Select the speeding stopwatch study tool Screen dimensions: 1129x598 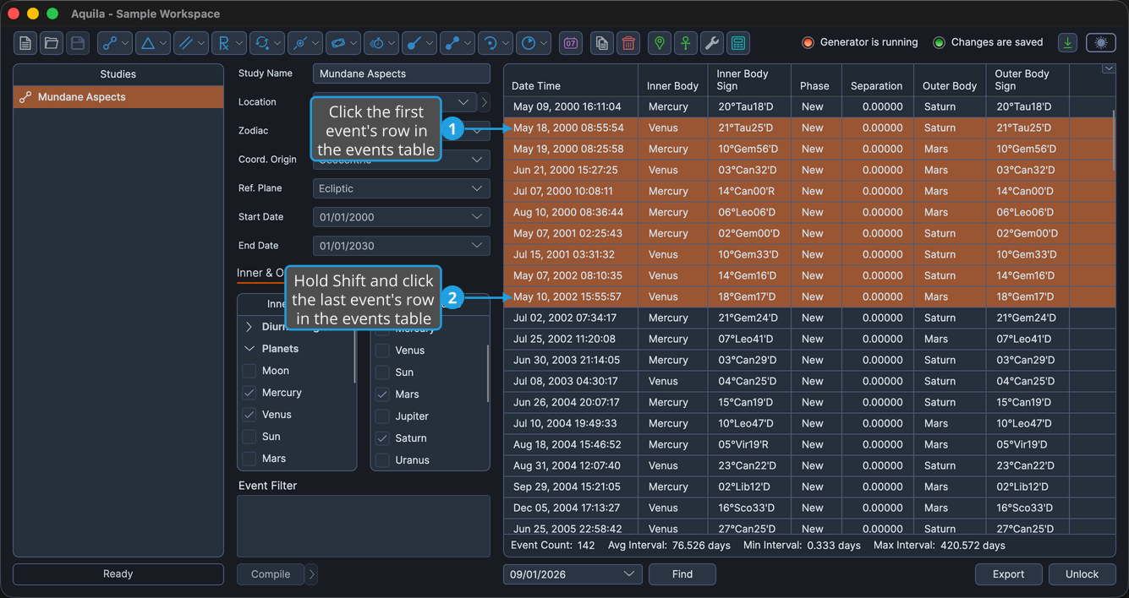coord(381,43)
